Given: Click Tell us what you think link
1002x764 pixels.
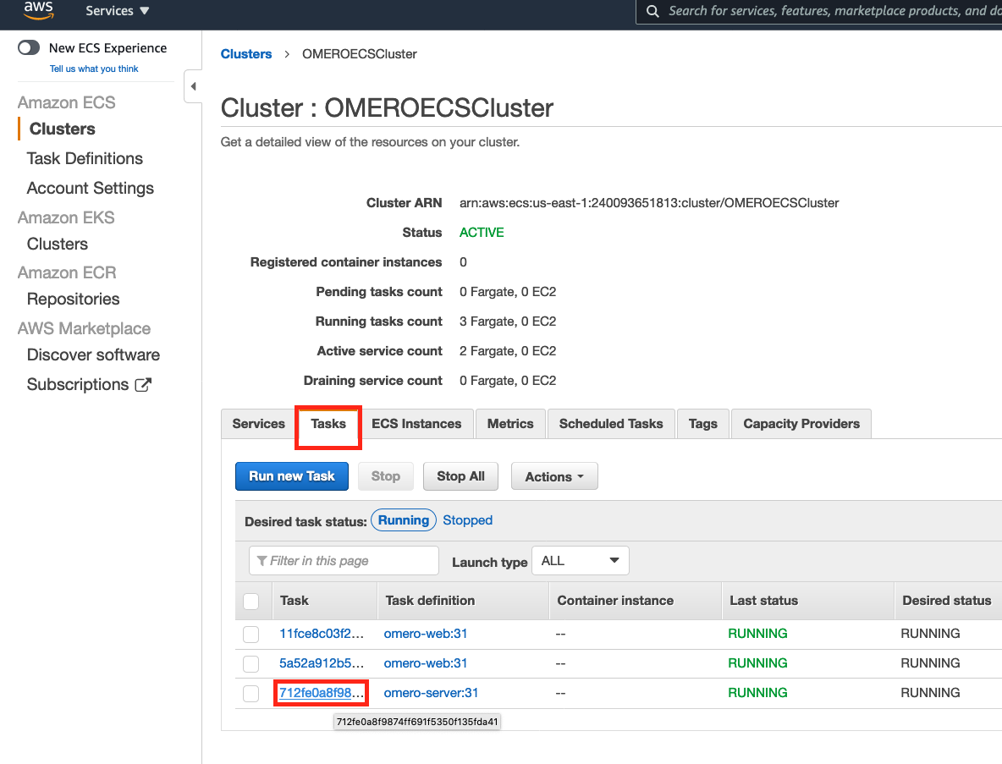Looking at the screenshot, I should point(94,69).
